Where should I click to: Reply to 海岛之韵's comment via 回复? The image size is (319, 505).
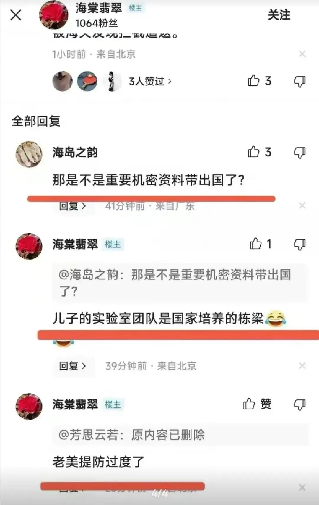(73, 206)
